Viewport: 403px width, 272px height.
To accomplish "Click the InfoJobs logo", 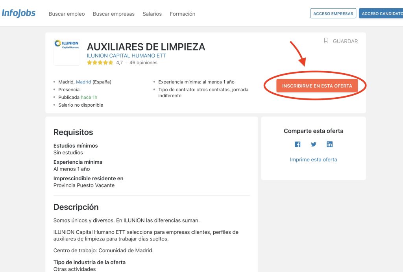I will tap(18, 13).
